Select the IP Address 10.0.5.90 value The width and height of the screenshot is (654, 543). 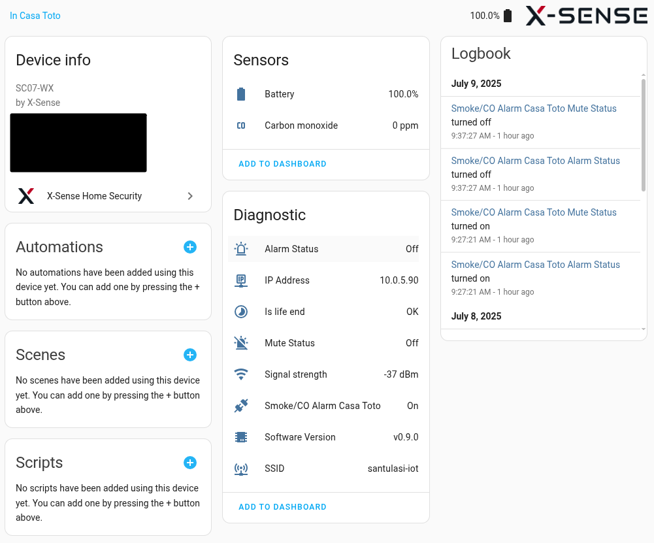point(399,280)
